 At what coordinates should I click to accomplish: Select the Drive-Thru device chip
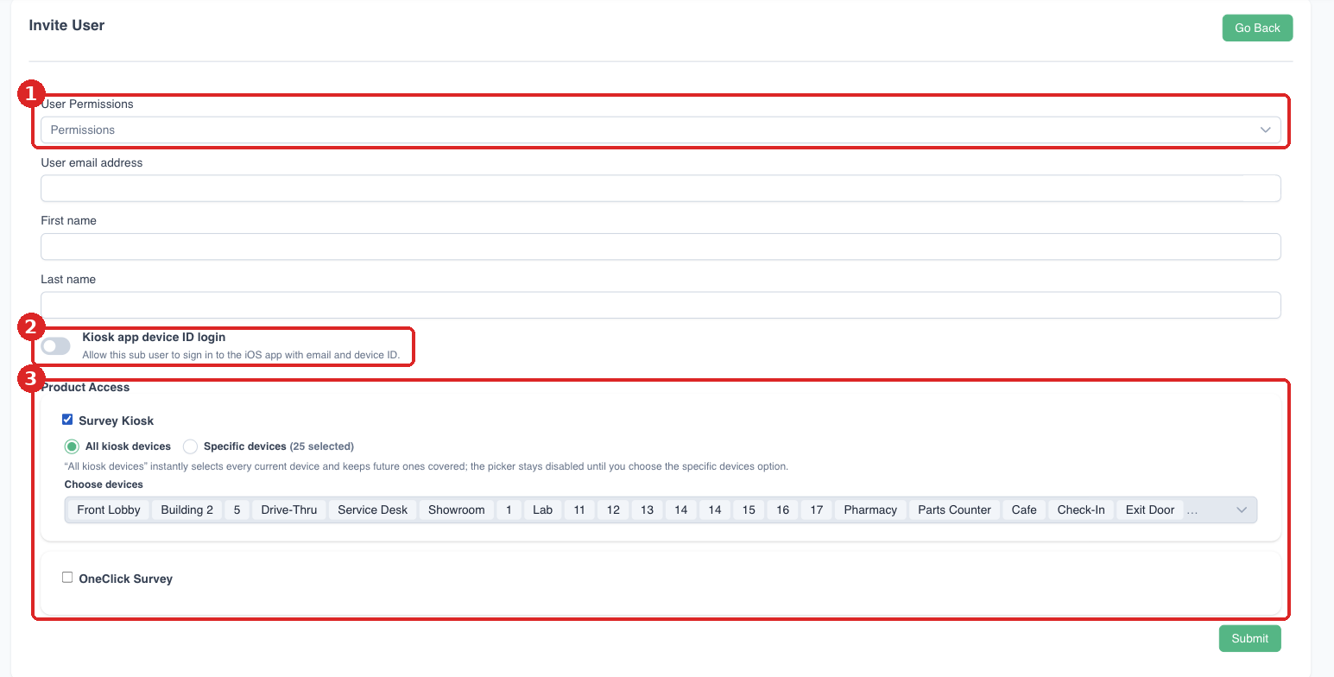(x=288, y=510)
